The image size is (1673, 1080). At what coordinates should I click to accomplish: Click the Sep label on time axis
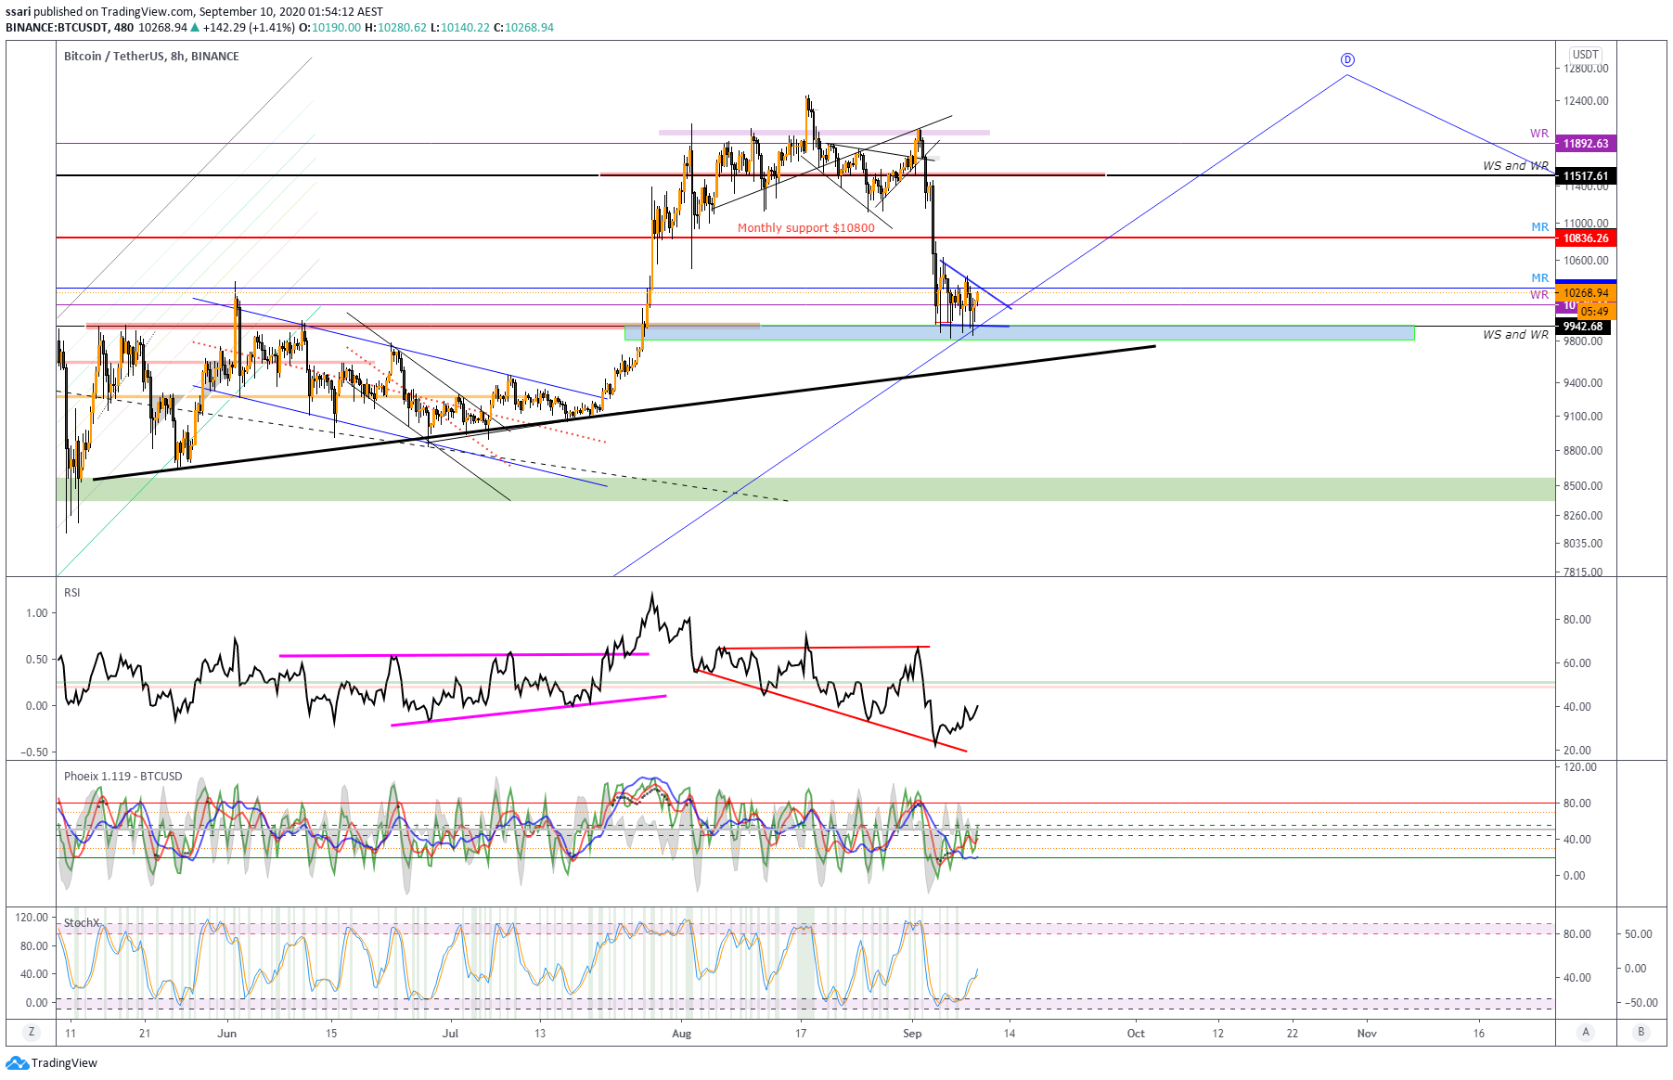912,1034
